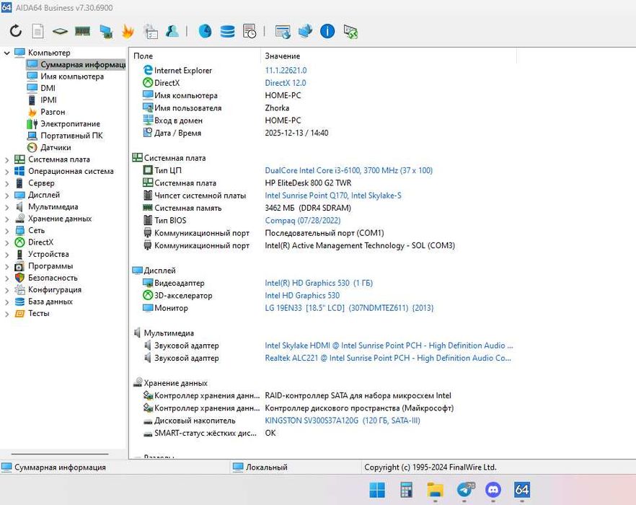Select Имя компьютера in the tree
This screenshot has width=636, height=505.
pyautogui.click(x=72, y=76)
